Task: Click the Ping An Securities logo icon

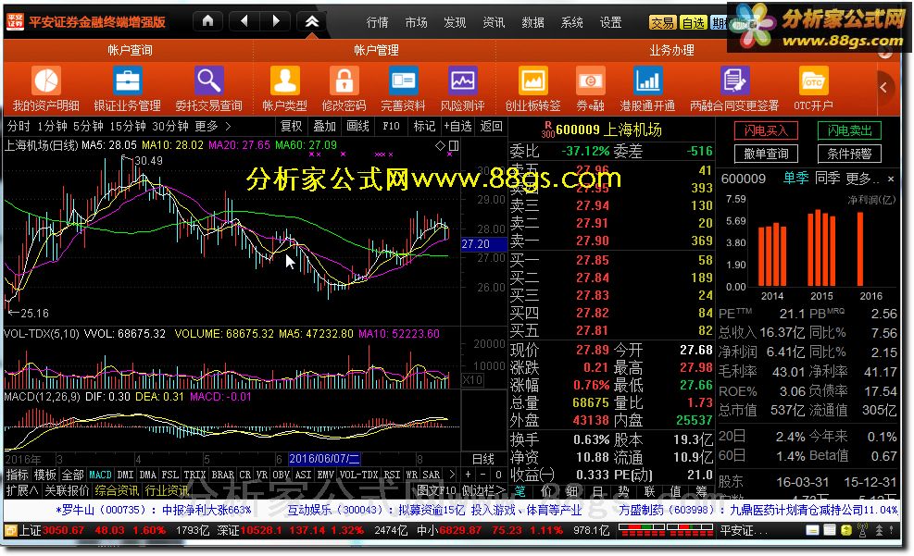Action: click(15, 21)
